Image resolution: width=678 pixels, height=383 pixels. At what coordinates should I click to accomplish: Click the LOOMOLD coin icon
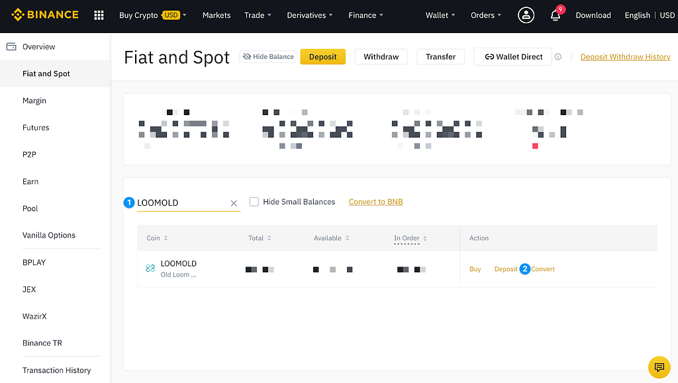[x=150, y=269]
